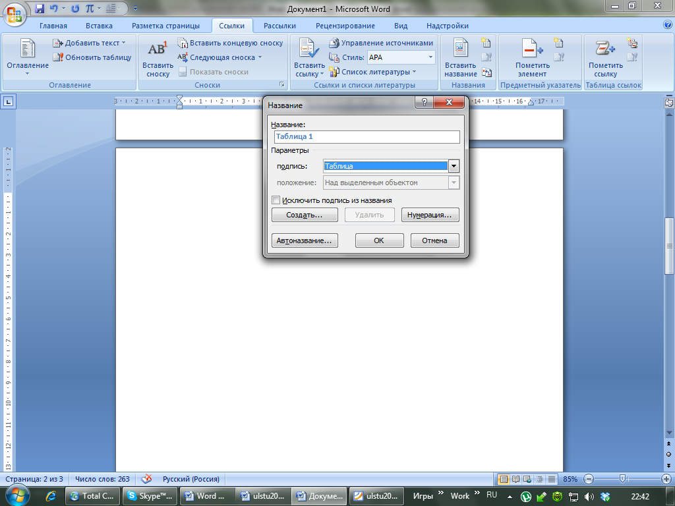Open the Надстройки tab

click(x=448, y=26)
